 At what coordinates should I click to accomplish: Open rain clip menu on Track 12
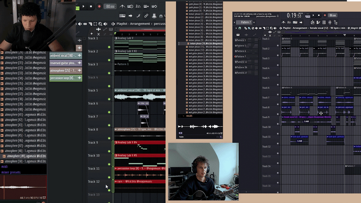coord(116,181)
